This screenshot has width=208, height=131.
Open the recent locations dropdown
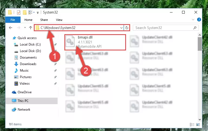(x=25, y=28)
